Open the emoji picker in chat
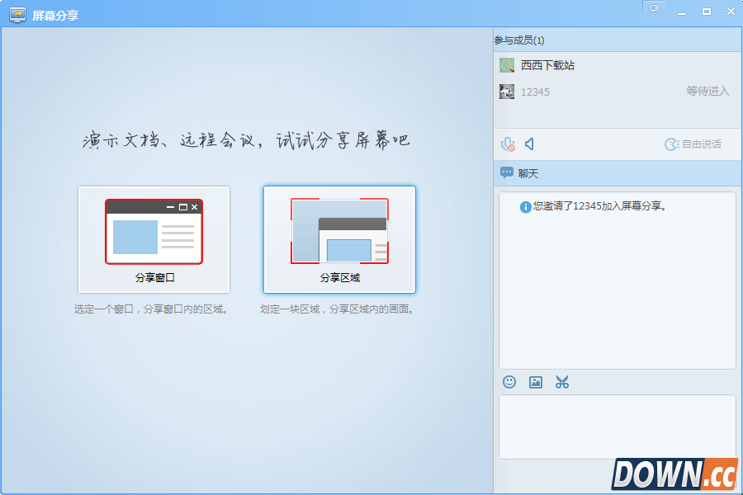This screenshot has height=495, width=743. [509, 382]
